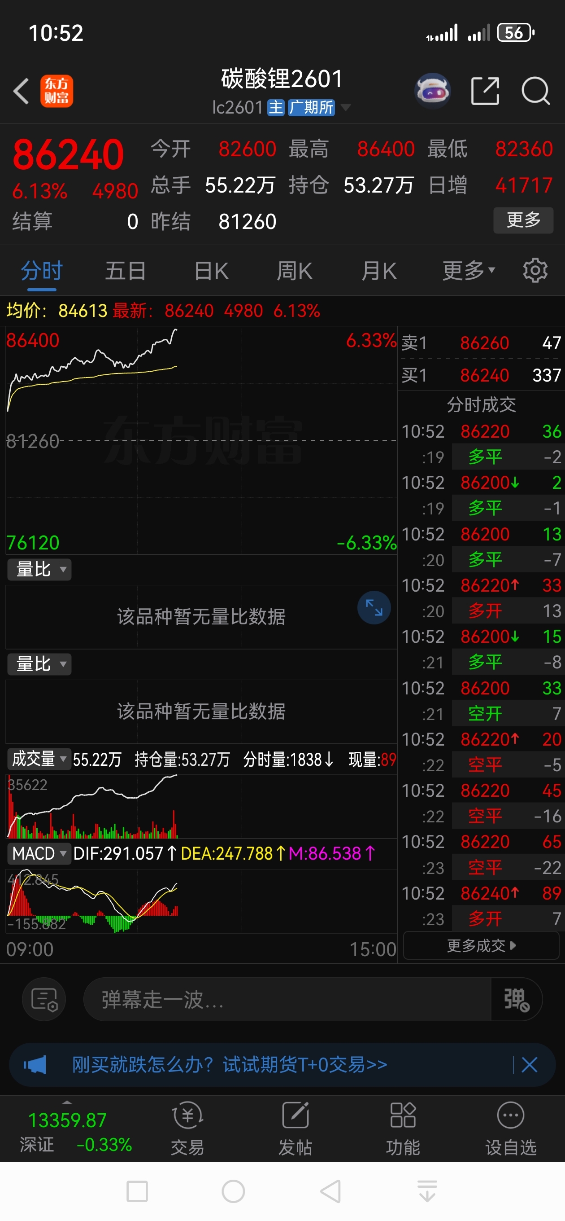Open first 量比 indicator dropdown

39,569
